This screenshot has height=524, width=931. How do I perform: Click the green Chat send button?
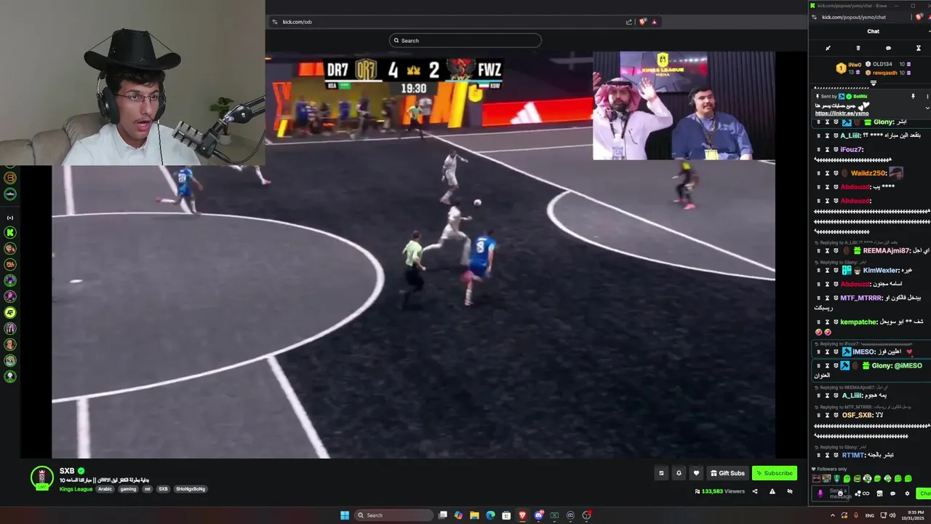coord(924,493)
